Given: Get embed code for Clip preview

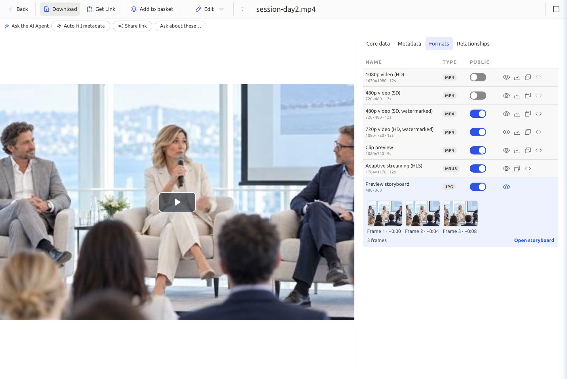Looking at the screenshot, I should tap(539, 150).
